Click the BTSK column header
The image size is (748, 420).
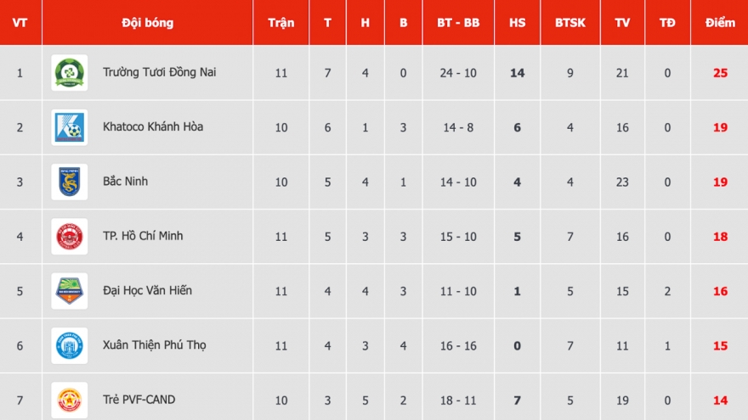point(570,23)
